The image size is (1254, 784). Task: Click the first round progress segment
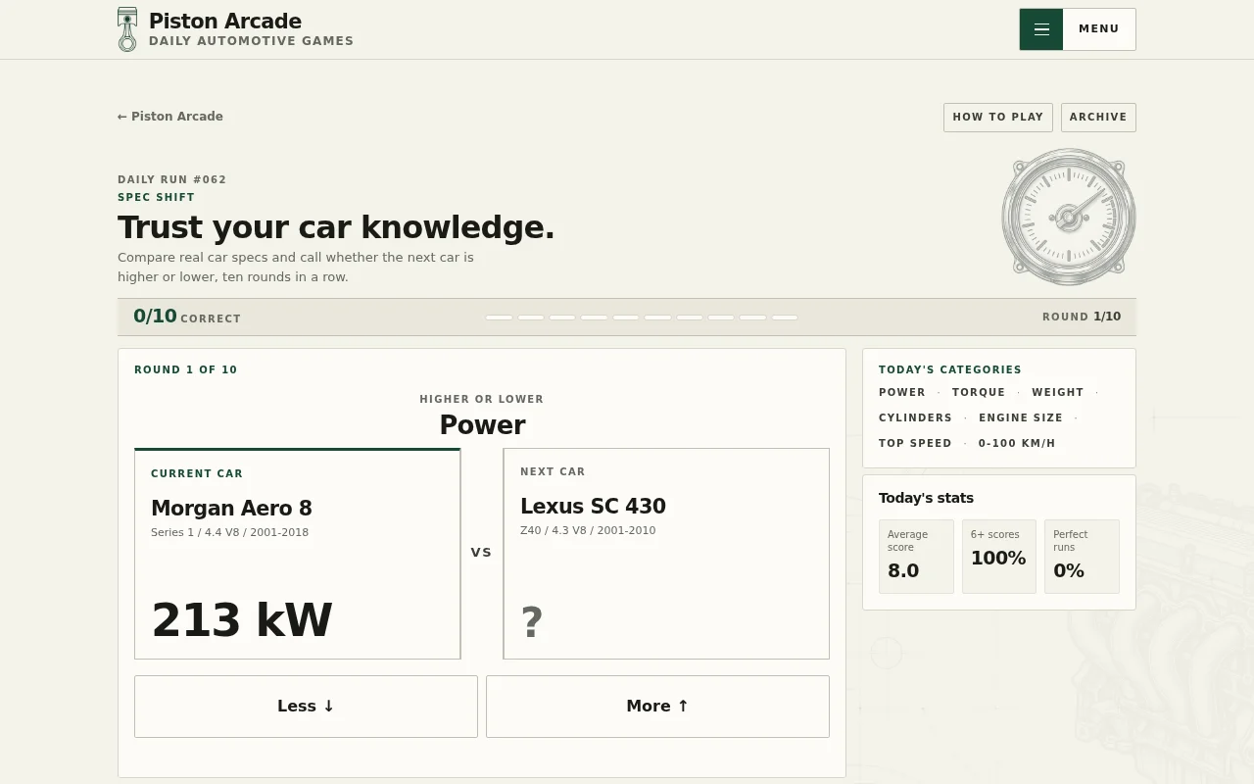(500, 318)
